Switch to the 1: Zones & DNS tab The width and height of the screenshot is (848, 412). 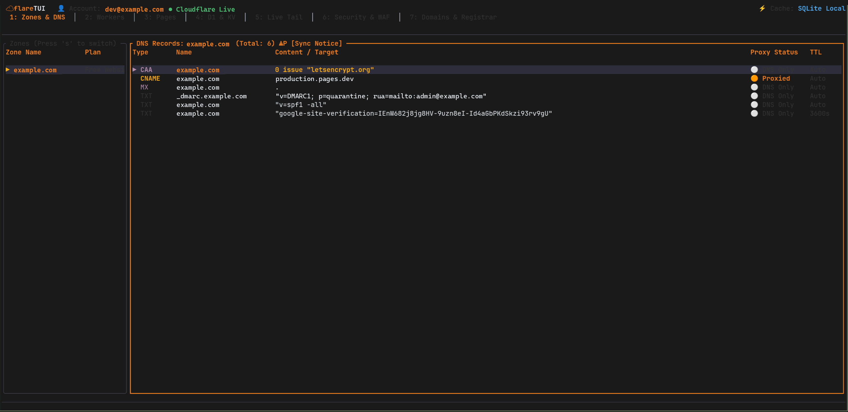pyautogui.click(x=37, y=17)
